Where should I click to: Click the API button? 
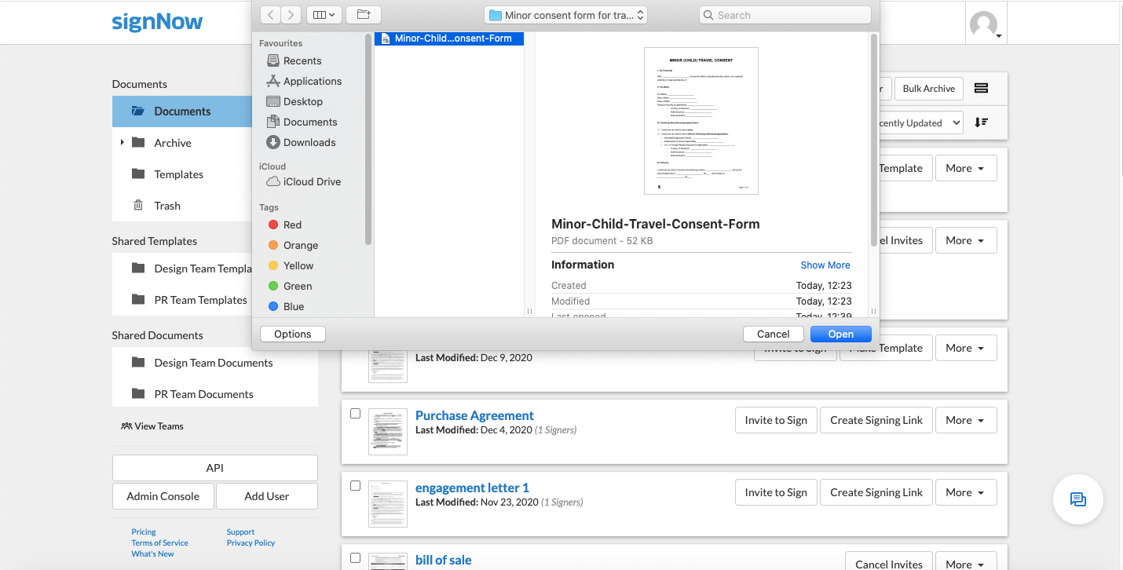(215, 468)
